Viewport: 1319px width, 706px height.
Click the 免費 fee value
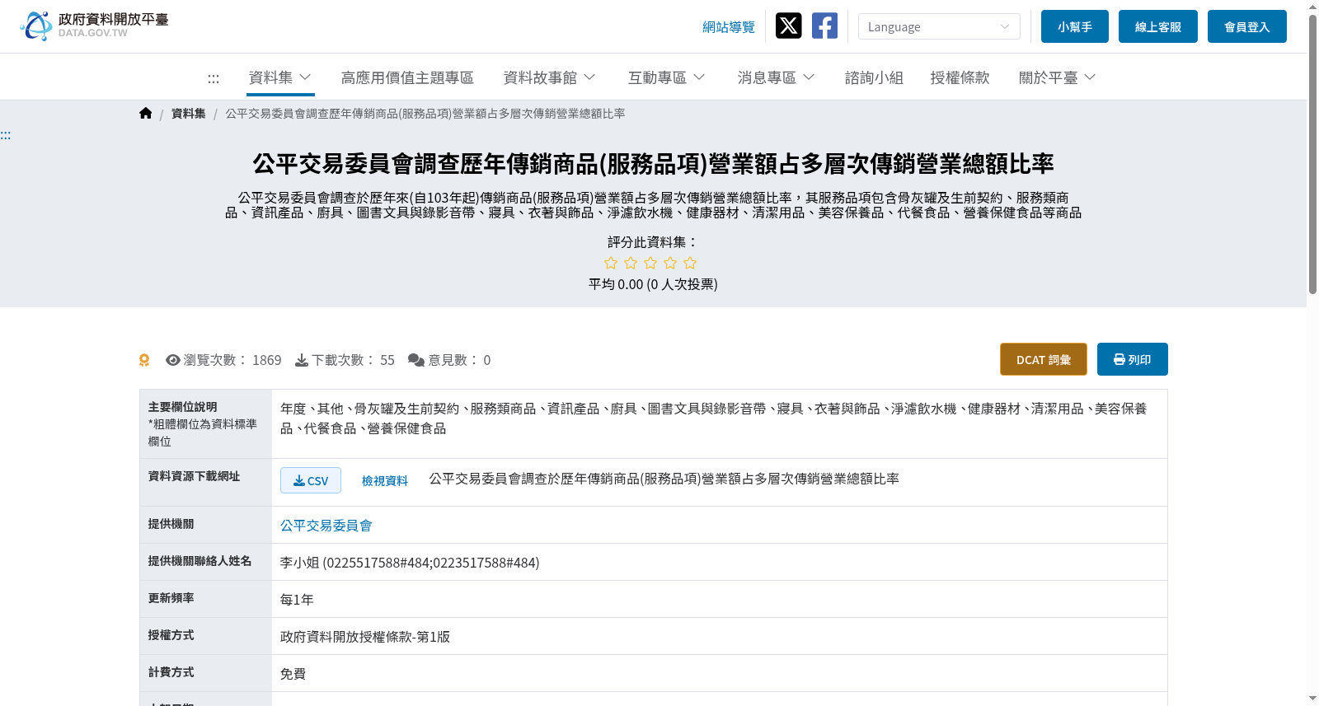[x=293, y=674]
